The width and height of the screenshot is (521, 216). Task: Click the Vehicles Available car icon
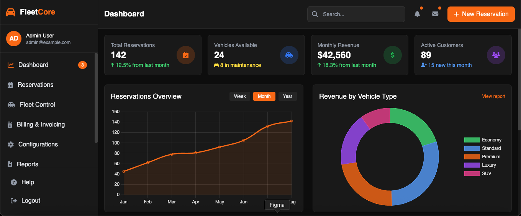coord(289,55)
